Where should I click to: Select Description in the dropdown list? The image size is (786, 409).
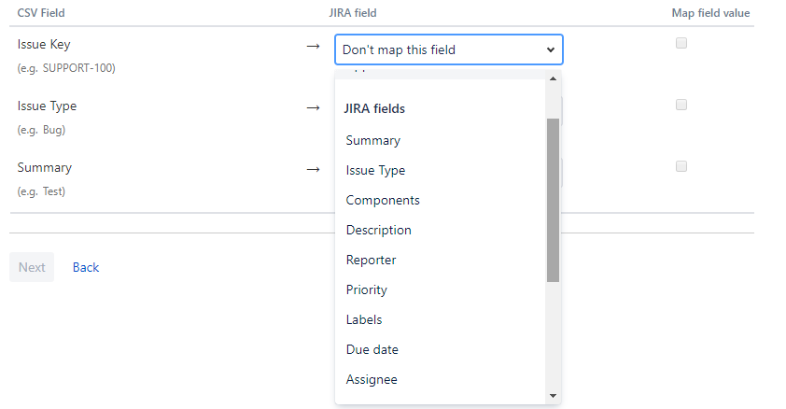[x=378, y=230]
